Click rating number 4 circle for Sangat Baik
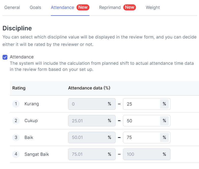199x169 pixels. point(16,154)
